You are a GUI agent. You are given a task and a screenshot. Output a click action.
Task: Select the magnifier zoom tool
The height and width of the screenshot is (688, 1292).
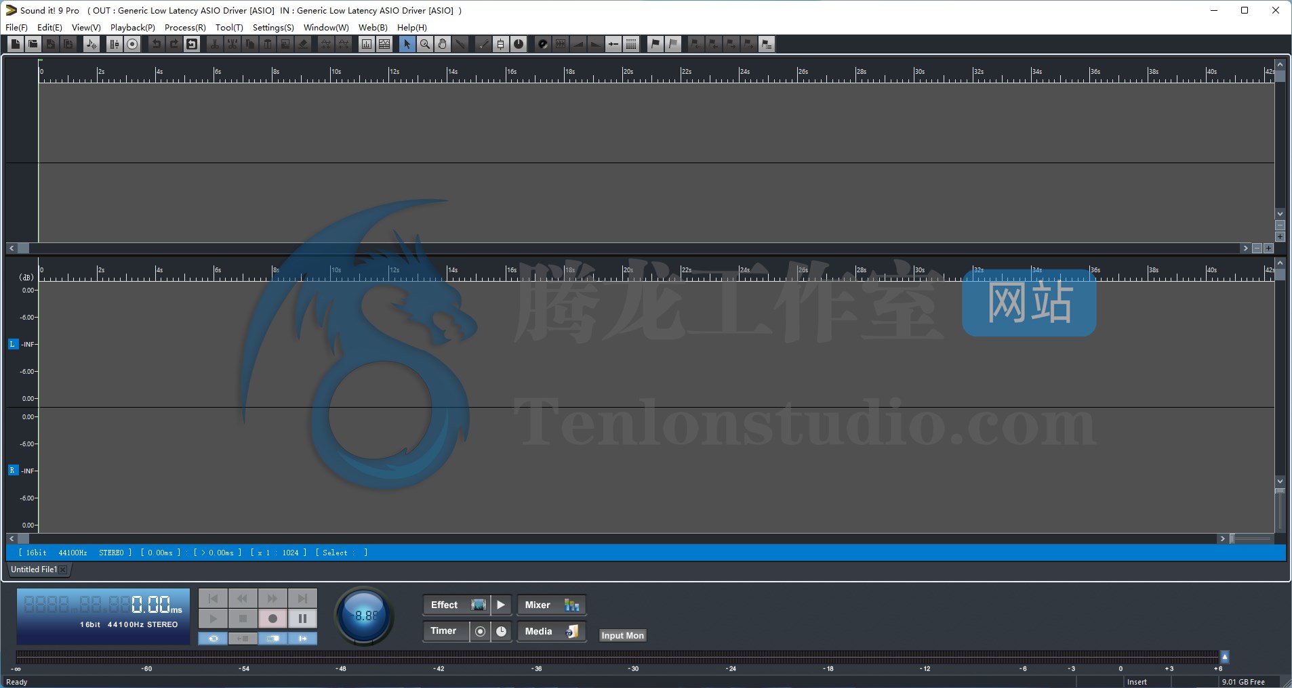tap(425, 44)
